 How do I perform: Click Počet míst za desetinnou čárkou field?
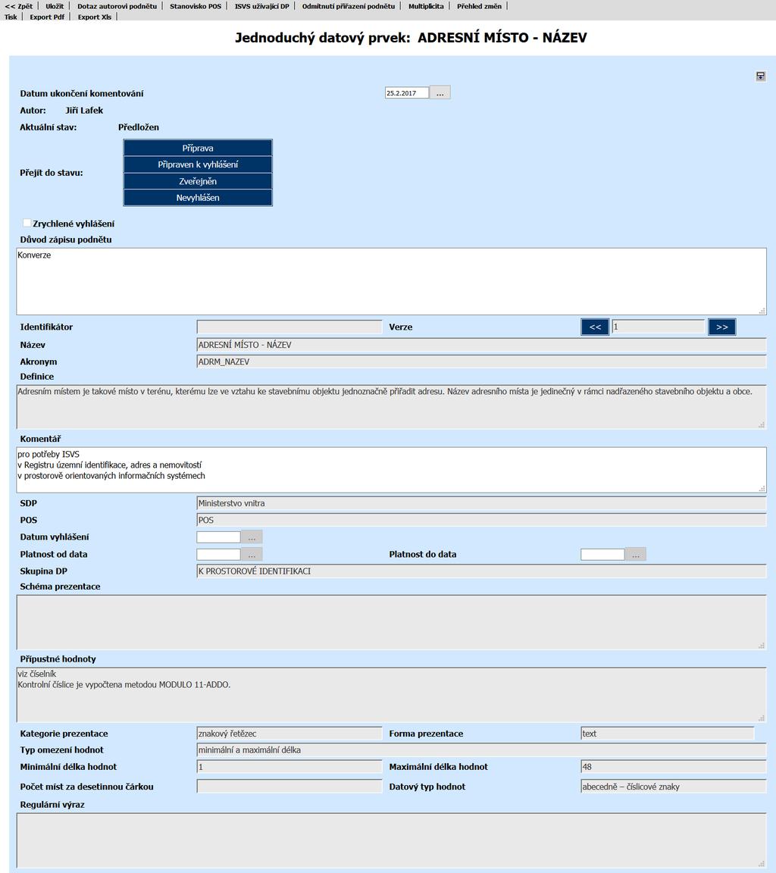pos(289,786)
